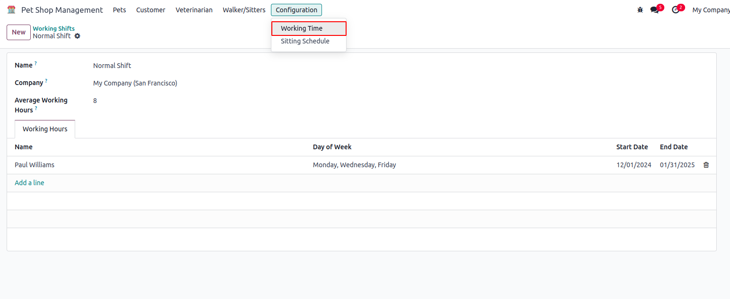Open the messages chat icon
Image resolution: width=730 pixels, height=299 pixels.
point(655,10)
